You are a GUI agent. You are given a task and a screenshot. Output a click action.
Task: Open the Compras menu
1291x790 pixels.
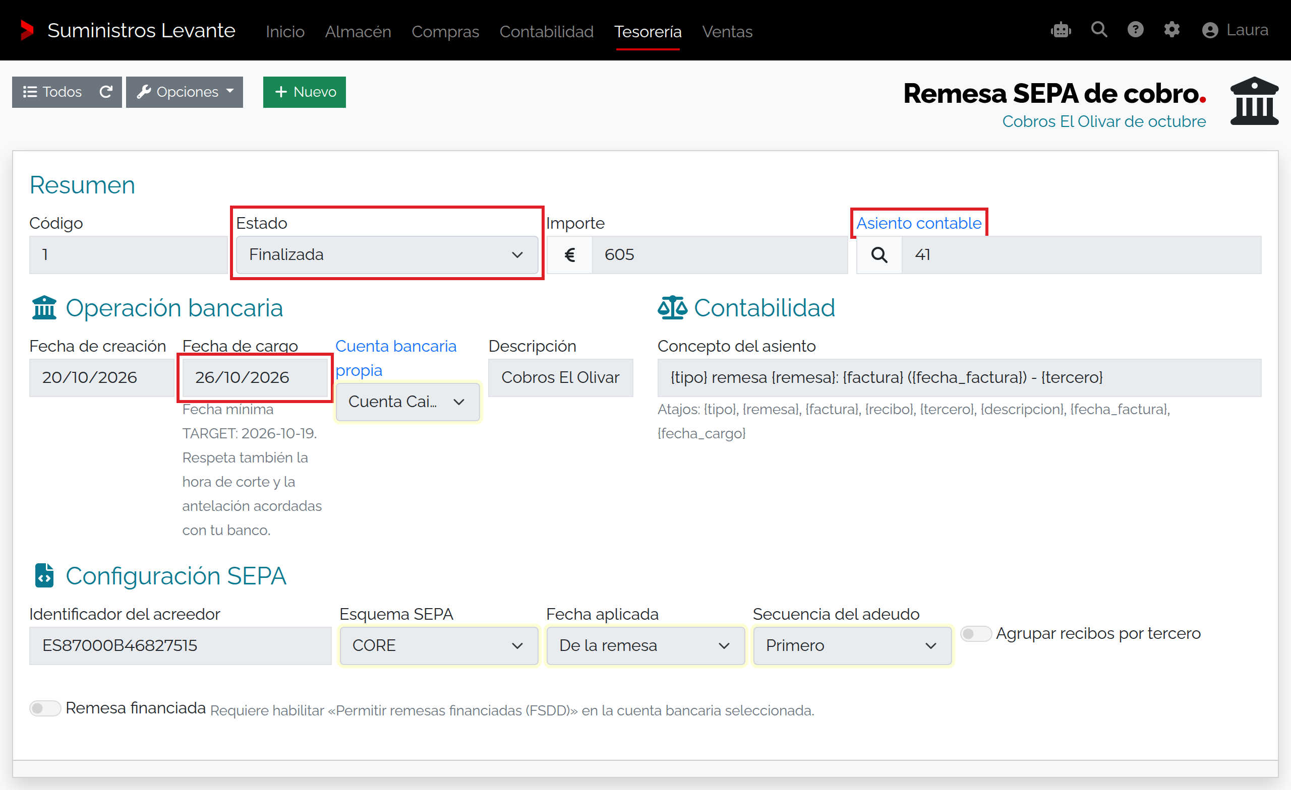tap(445, 31)
